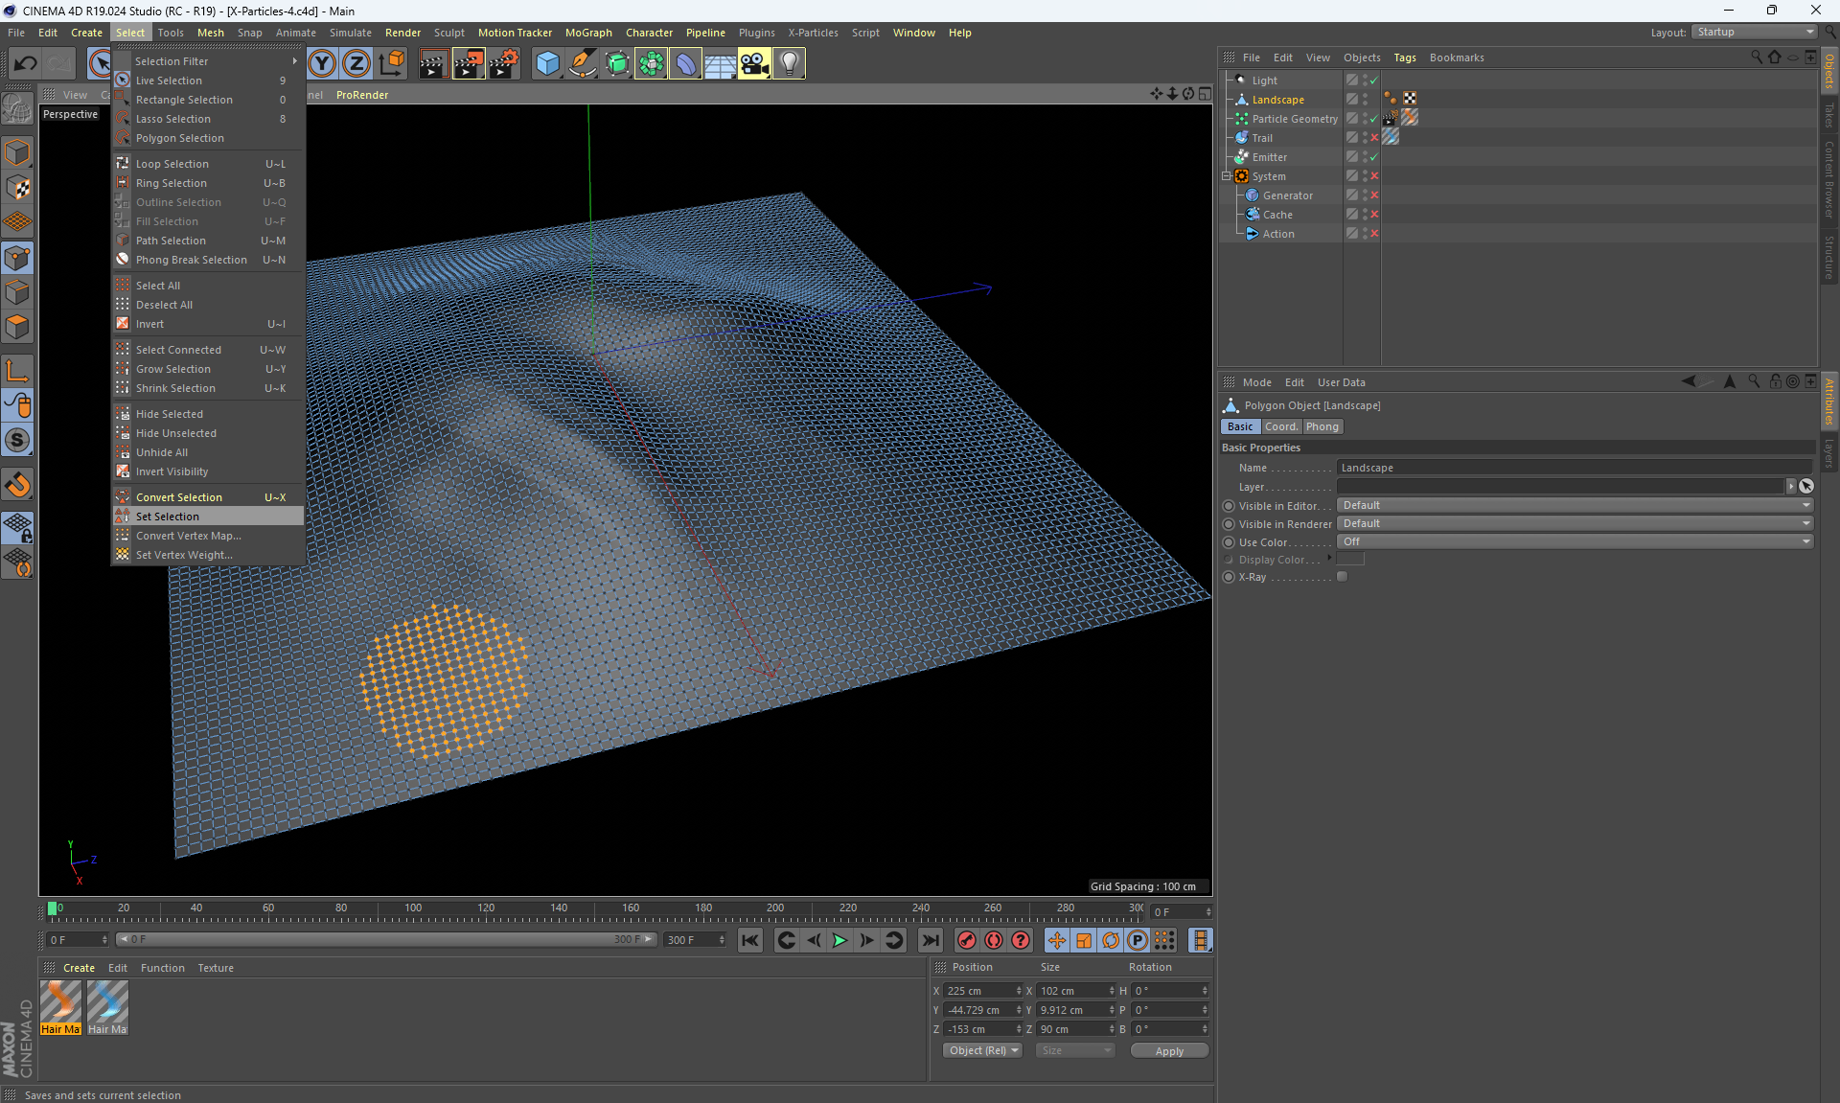
Task: Choose Set Selection from menu
Action: click(x=168, y=517)
